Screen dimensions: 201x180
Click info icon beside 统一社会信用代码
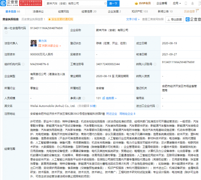coord(6,32)
